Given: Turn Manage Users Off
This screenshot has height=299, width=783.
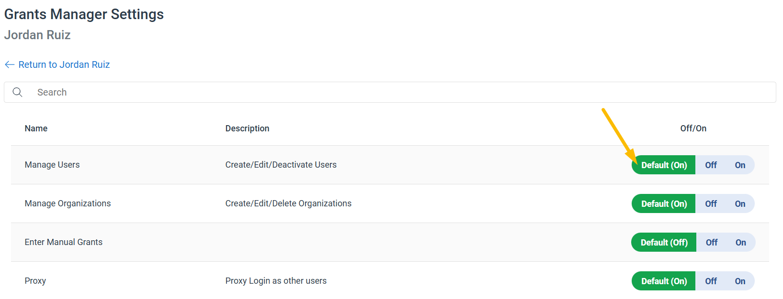Looking at the screenshot, I should click(x=711, y=165).
